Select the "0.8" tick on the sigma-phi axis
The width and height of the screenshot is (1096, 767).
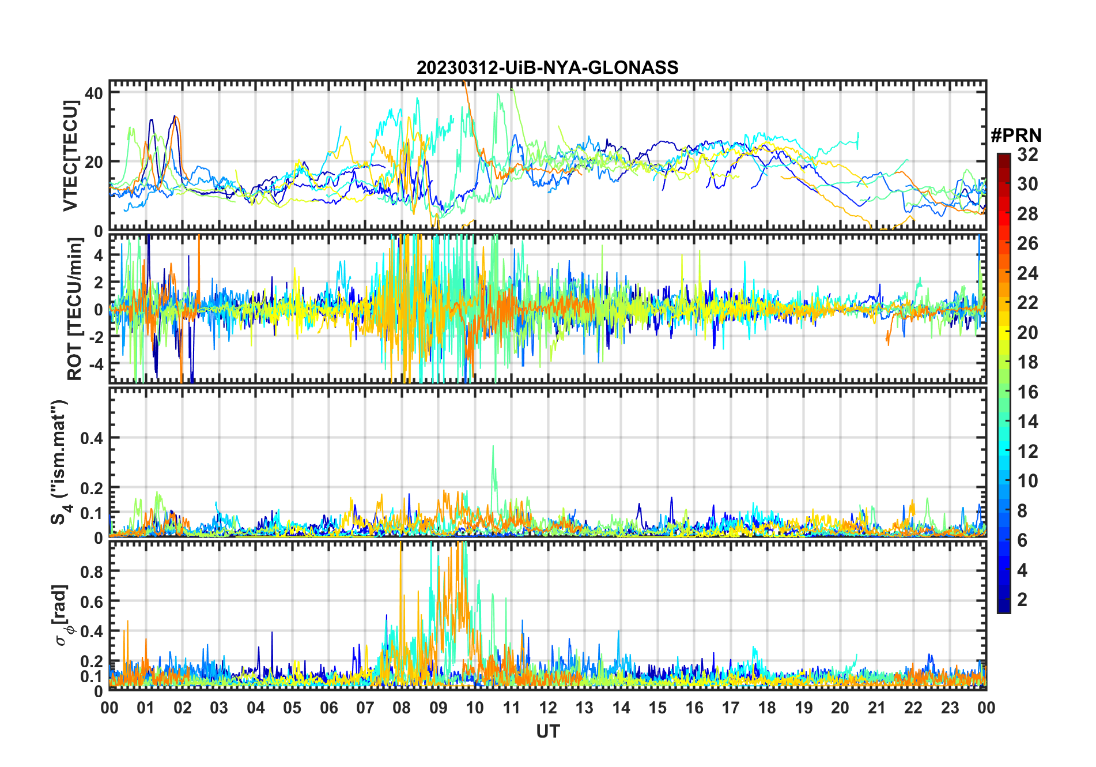(x=92, y=572)
